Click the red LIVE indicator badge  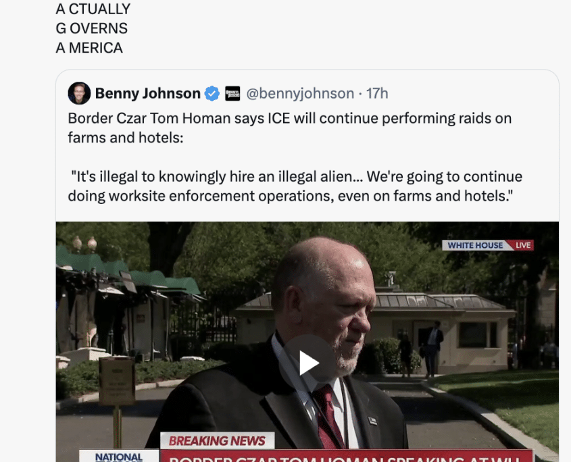tap(522, 245)
